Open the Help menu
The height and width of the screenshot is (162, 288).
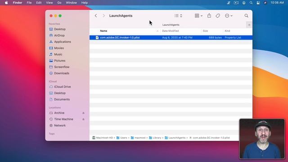tap(84, 3)
